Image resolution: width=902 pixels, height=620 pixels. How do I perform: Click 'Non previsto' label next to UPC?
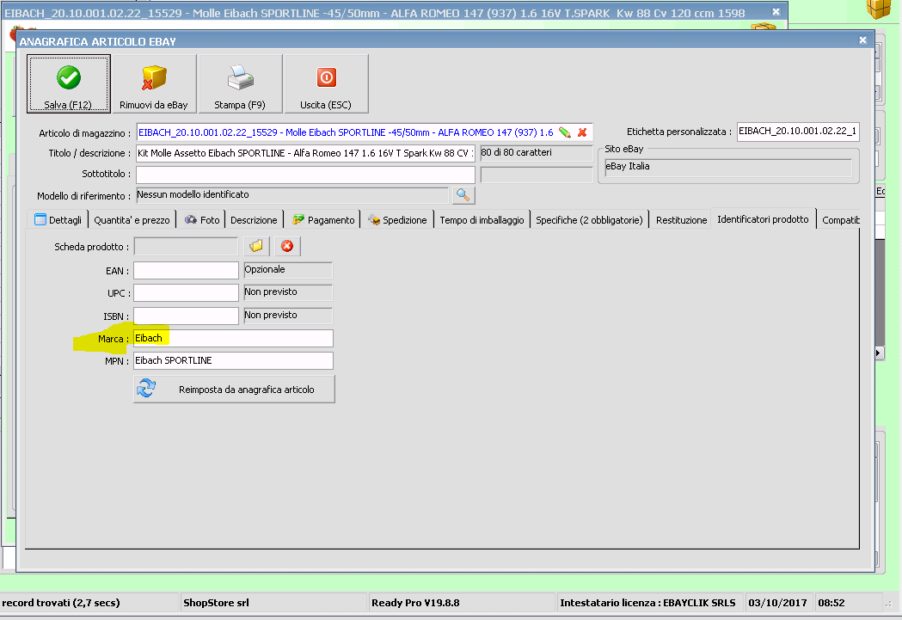pos(288,292)
